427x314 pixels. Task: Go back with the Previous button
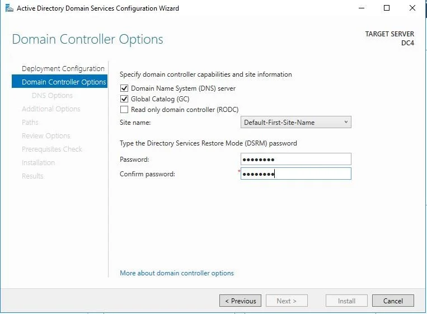click(x=240, y=301)
